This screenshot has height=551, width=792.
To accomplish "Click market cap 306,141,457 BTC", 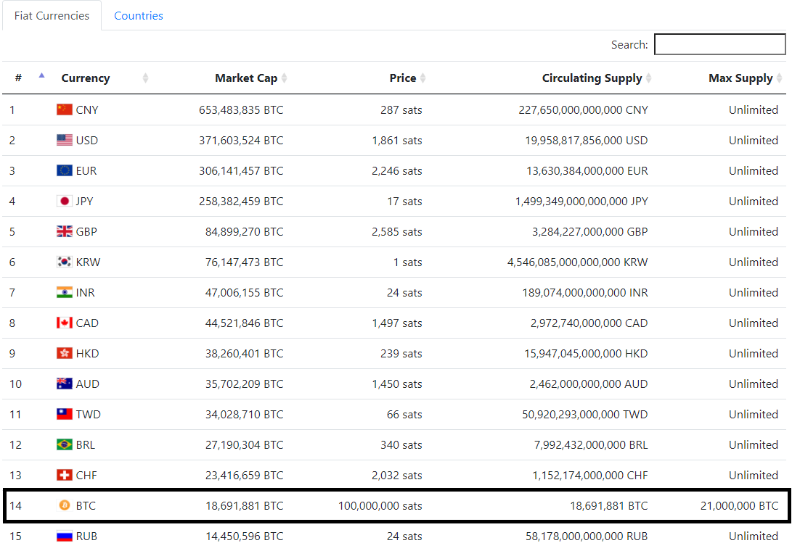I will point(241,170).
